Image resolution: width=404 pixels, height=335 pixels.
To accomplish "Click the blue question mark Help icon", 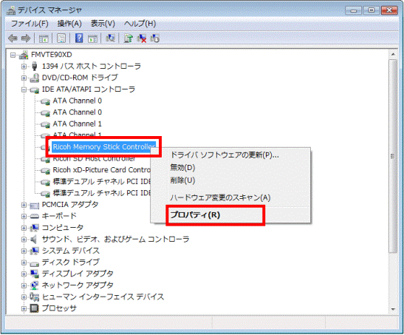I will coord(79,38).
